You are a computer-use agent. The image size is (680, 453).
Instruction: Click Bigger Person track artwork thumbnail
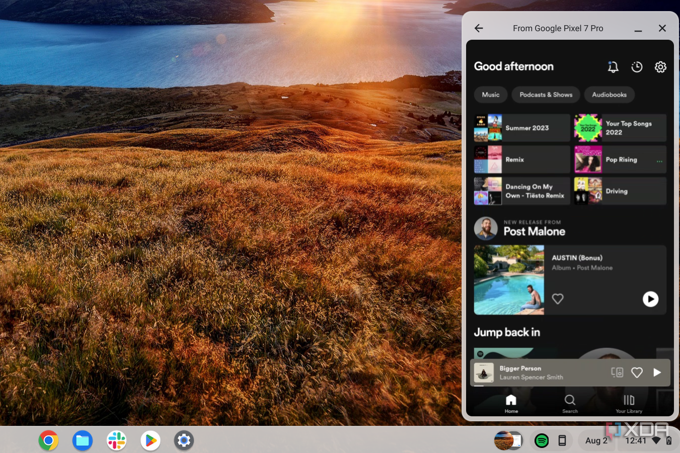tap(484, 373)
